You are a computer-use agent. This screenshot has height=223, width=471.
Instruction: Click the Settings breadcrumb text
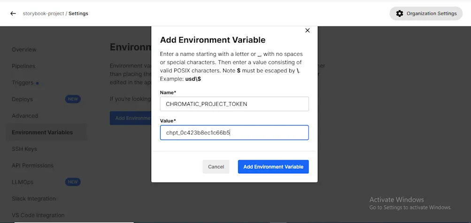click(x=78, y=14)
